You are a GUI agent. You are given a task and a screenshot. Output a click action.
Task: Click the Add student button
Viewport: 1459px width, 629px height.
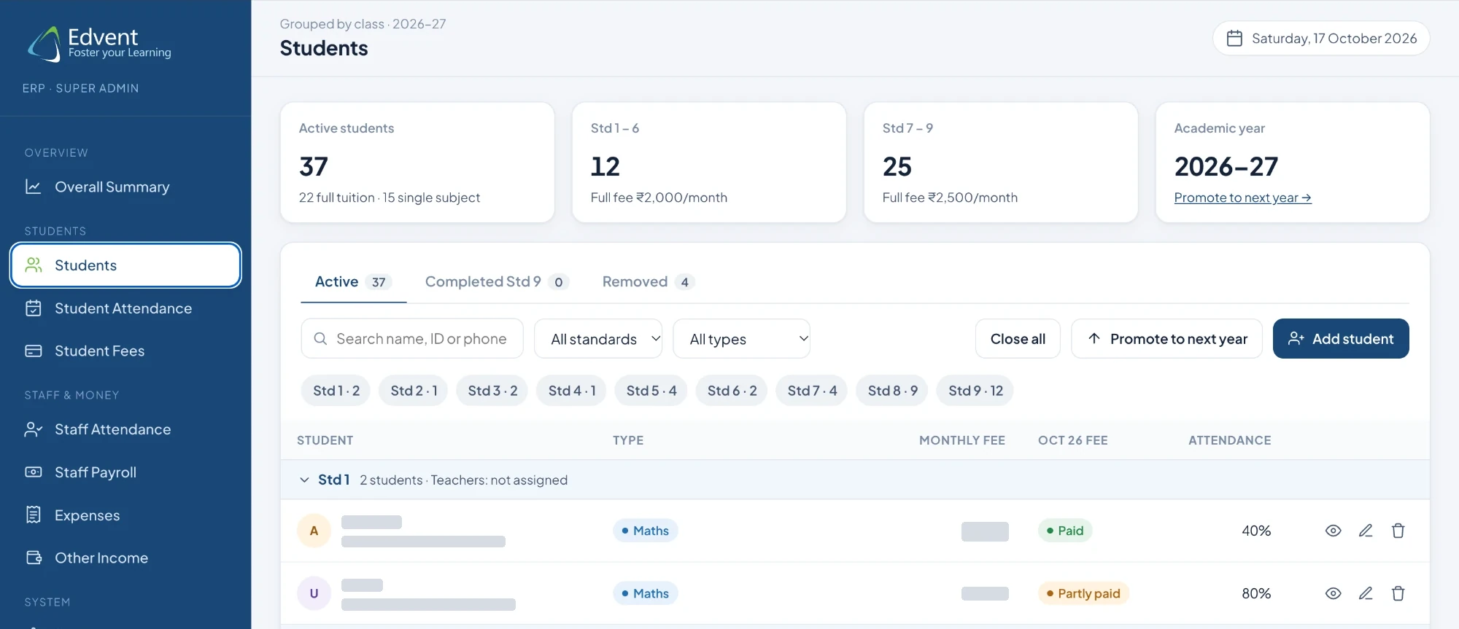[1341, 339]
